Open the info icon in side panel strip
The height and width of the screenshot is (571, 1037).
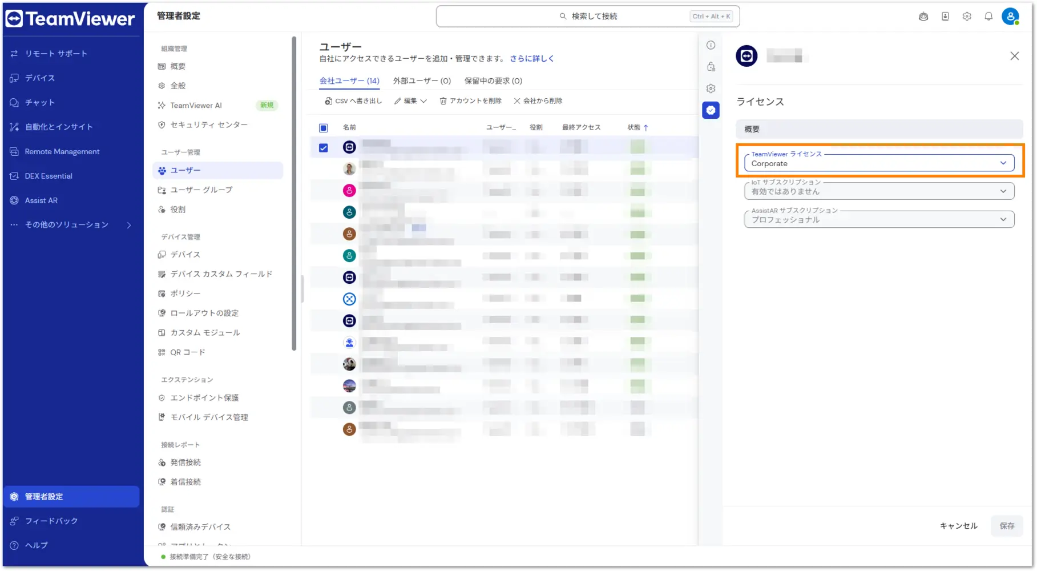(711, 45)
